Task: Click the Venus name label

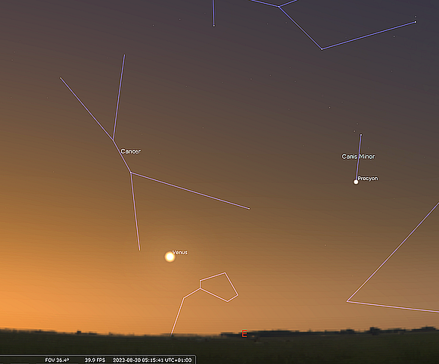Action: tap(179, 252)
